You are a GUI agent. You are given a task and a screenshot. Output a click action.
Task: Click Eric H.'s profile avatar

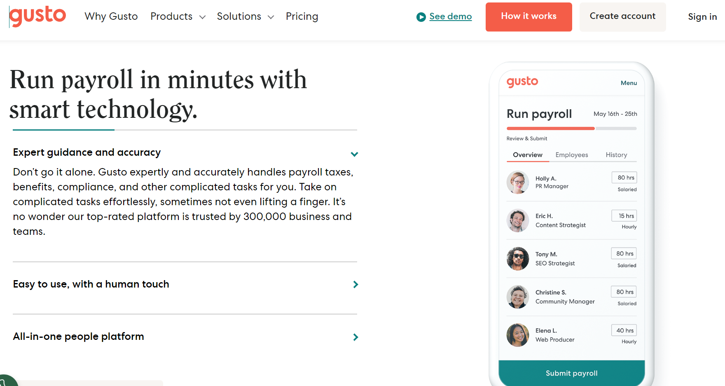click(x=518, y=221)
